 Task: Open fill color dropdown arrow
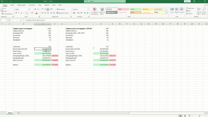pyautogui.click(x=34, y=13)
